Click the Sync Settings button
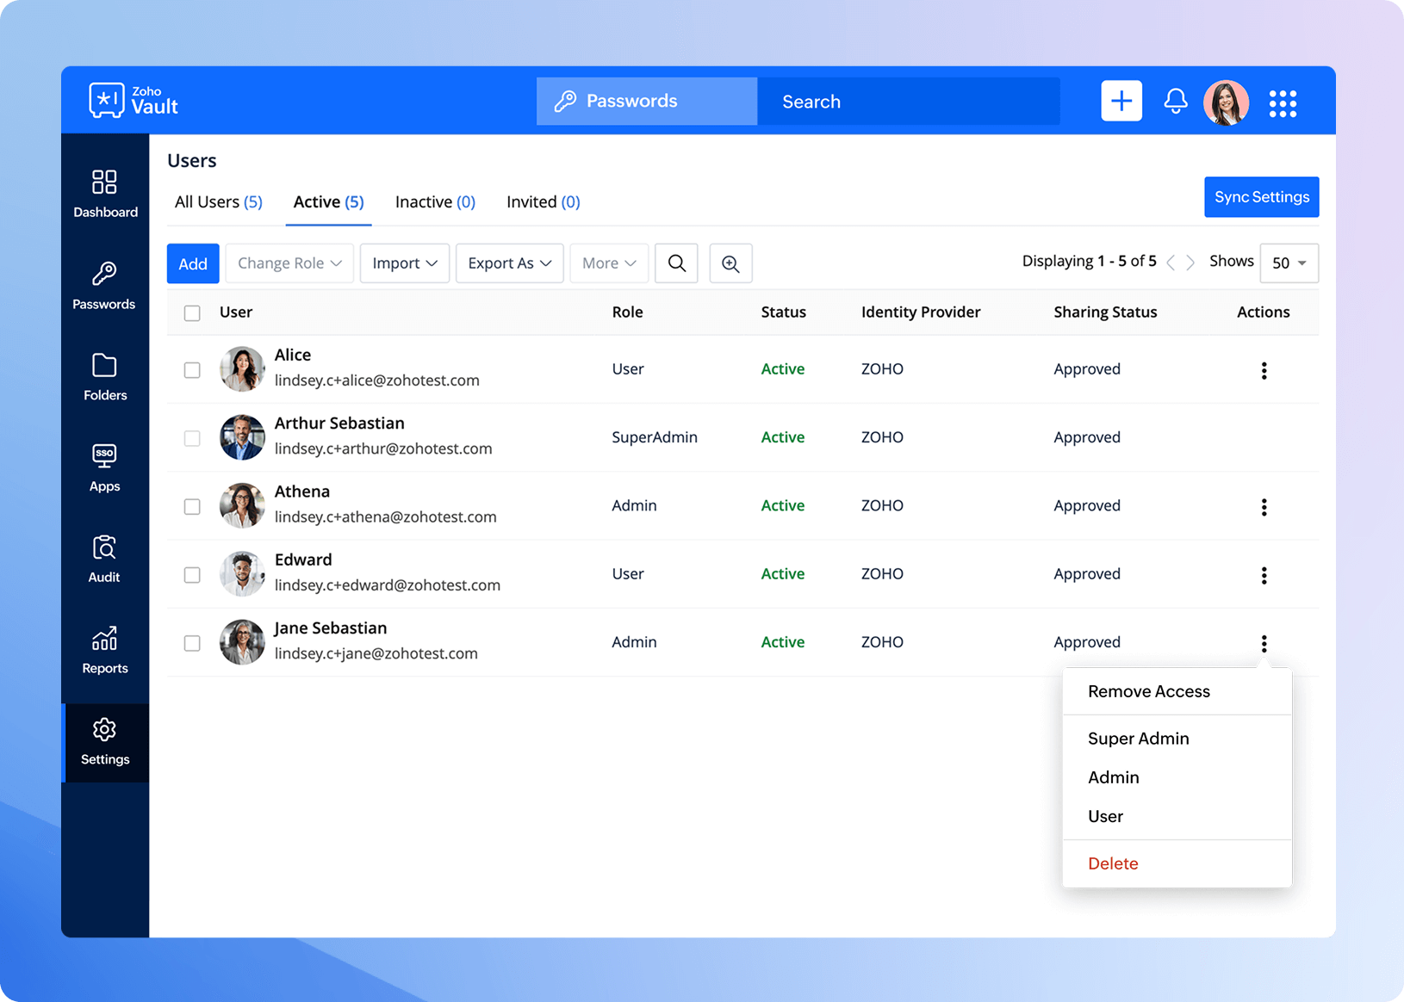This screenshot has height=1002, width=1404. [1261, 197]
